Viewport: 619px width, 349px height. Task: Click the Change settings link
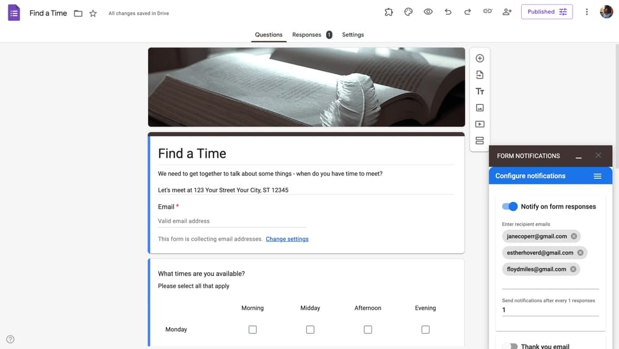pos(287,239)
